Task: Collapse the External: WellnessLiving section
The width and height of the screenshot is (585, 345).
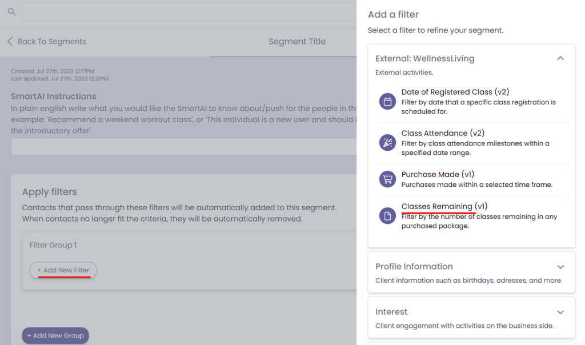Action: [x=560, y=58]
